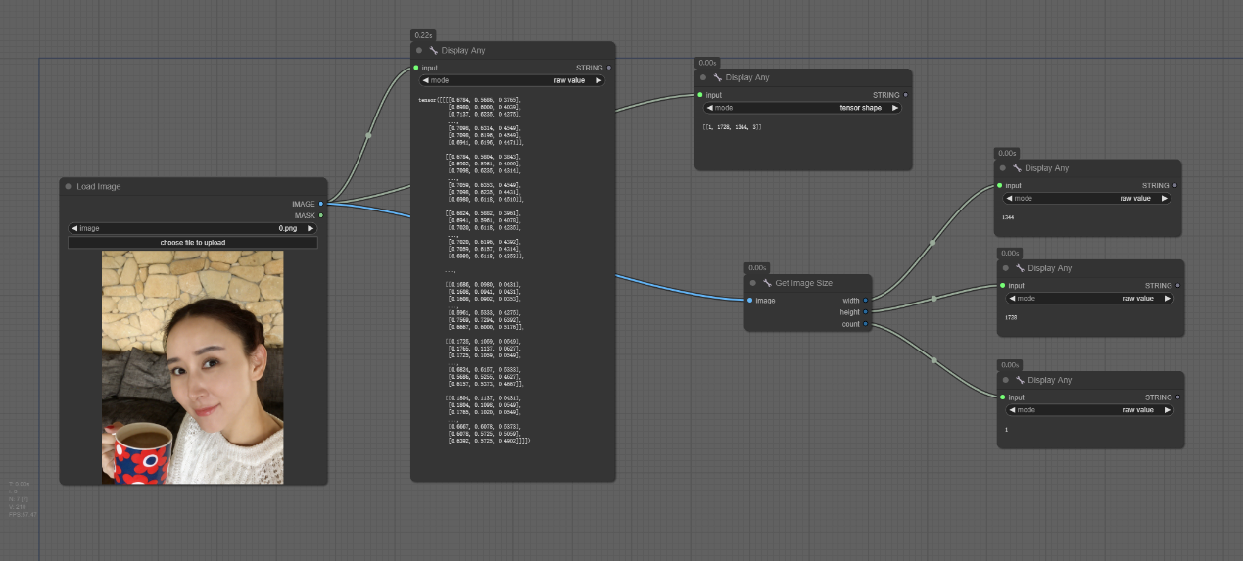
Task: Select previous image with left arrow in Load Image
Action: (74, 228)
